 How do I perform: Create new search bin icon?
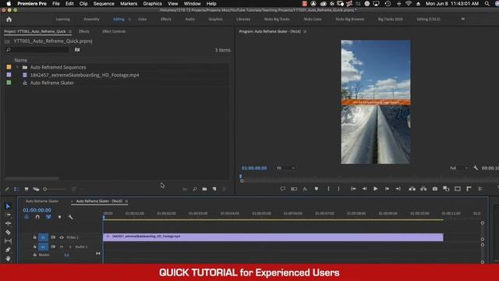point(77,50)
